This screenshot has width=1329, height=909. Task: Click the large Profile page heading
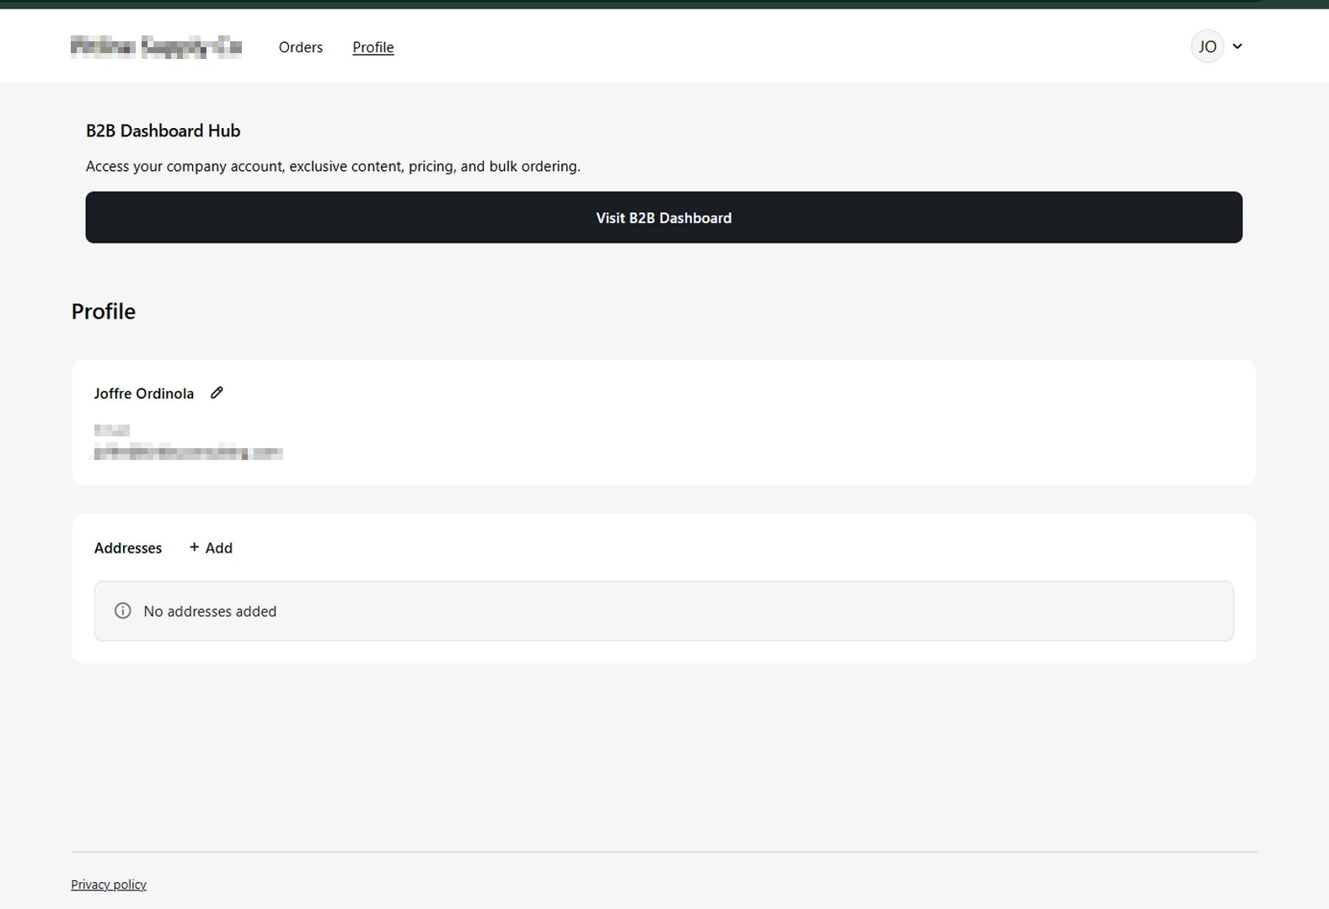(x=104, y=312)
